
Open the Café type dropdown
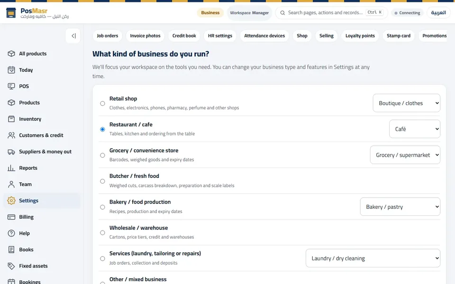[414, 129]
